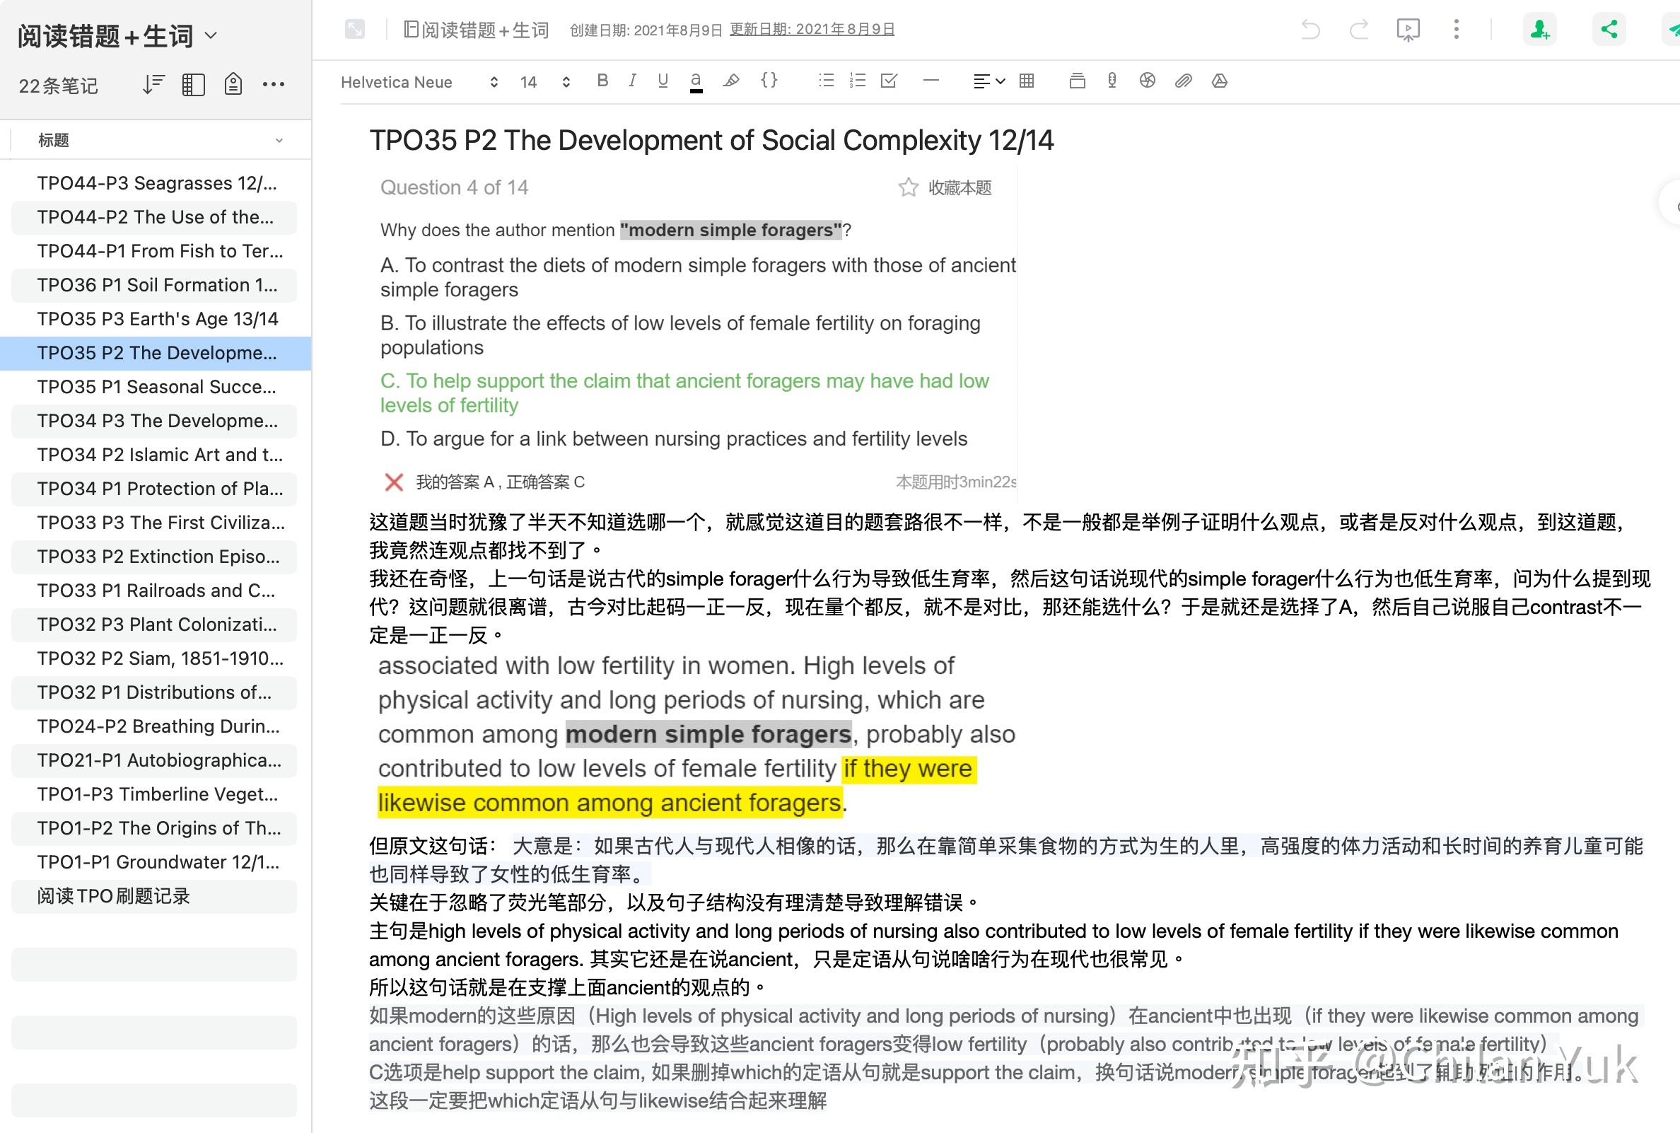Open note TPO35 P3 Earth's Age 13/14
1680x1133 pixels.
click(x=156, y=320)
